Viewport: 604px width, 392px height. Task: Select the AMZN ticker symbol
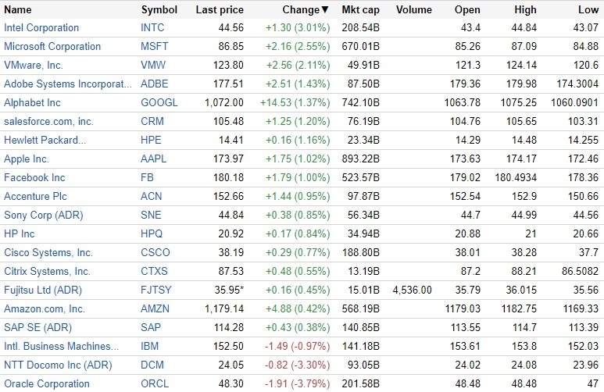pos(155,309)
